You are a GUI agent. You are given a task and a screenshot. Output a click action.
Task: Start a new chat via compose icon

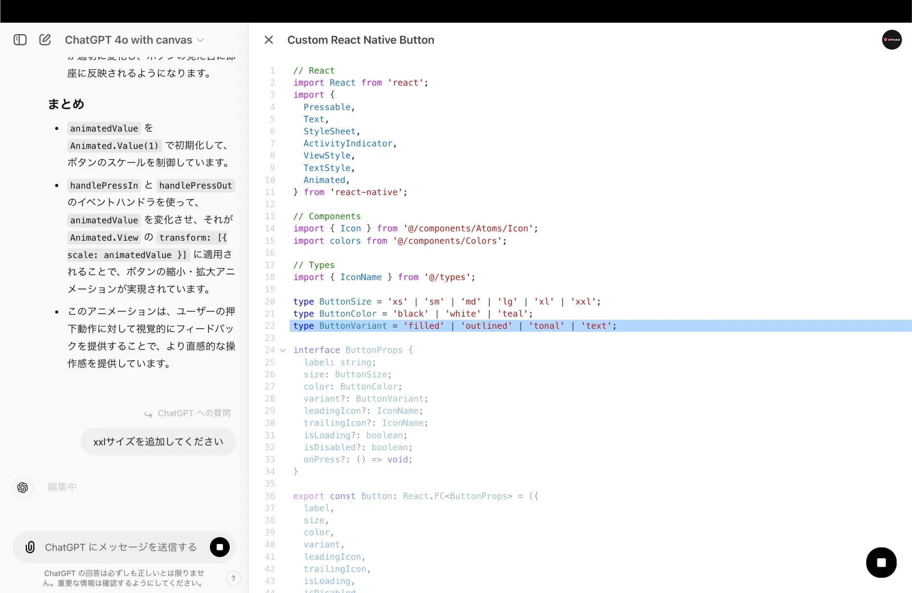pos(45,40)
